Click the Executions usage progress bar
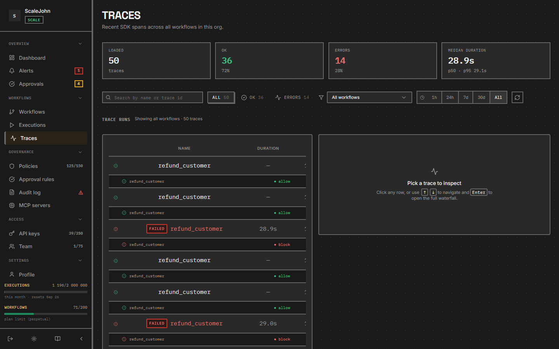The height and width of the screenshot is (349, 559). coord(46,292)
